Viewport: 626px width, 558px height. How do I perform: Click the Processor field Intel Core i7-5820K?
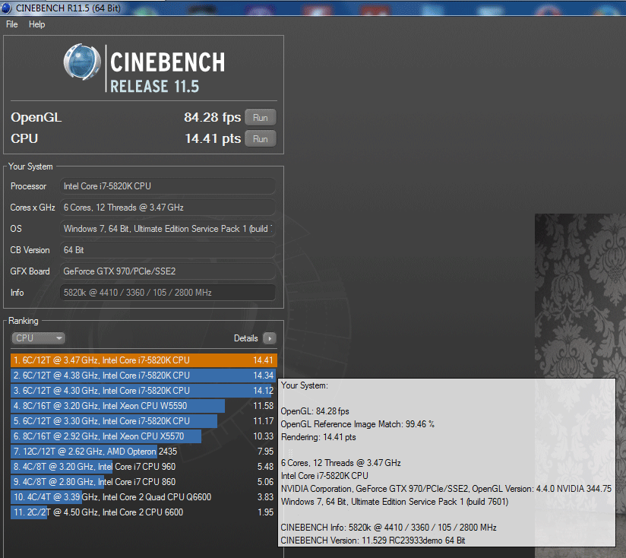click(168, 186)
